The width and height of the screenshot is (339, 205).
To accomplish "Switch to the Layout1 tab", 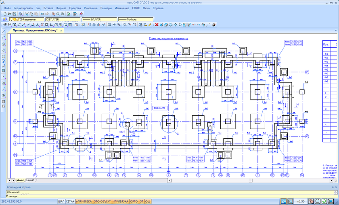I will tap(31, 180).
